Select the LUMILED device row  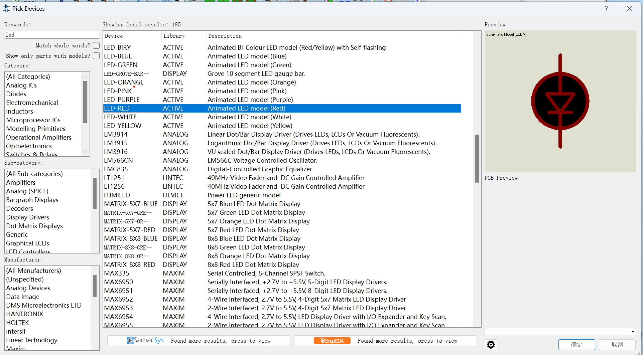[282, 195]
